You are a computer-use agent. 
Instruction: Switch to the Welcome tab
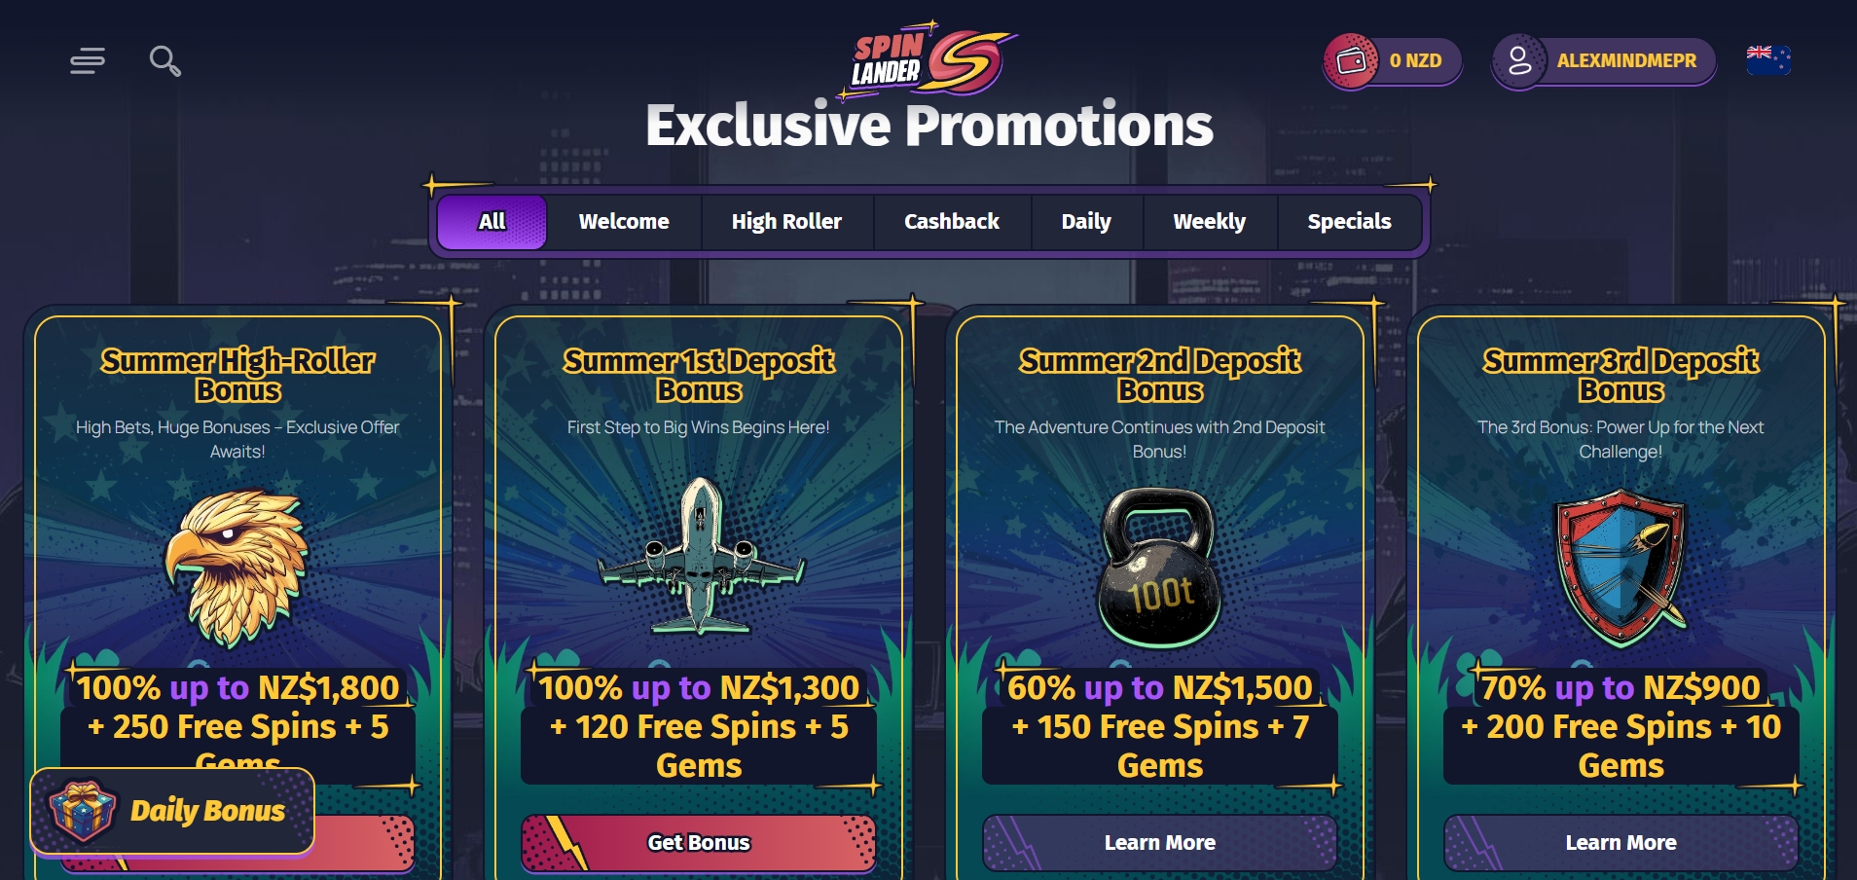pyautogui.click(x=623, y=222)
